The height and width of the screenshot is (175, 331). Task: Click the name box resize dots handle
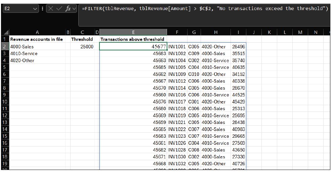42,9
